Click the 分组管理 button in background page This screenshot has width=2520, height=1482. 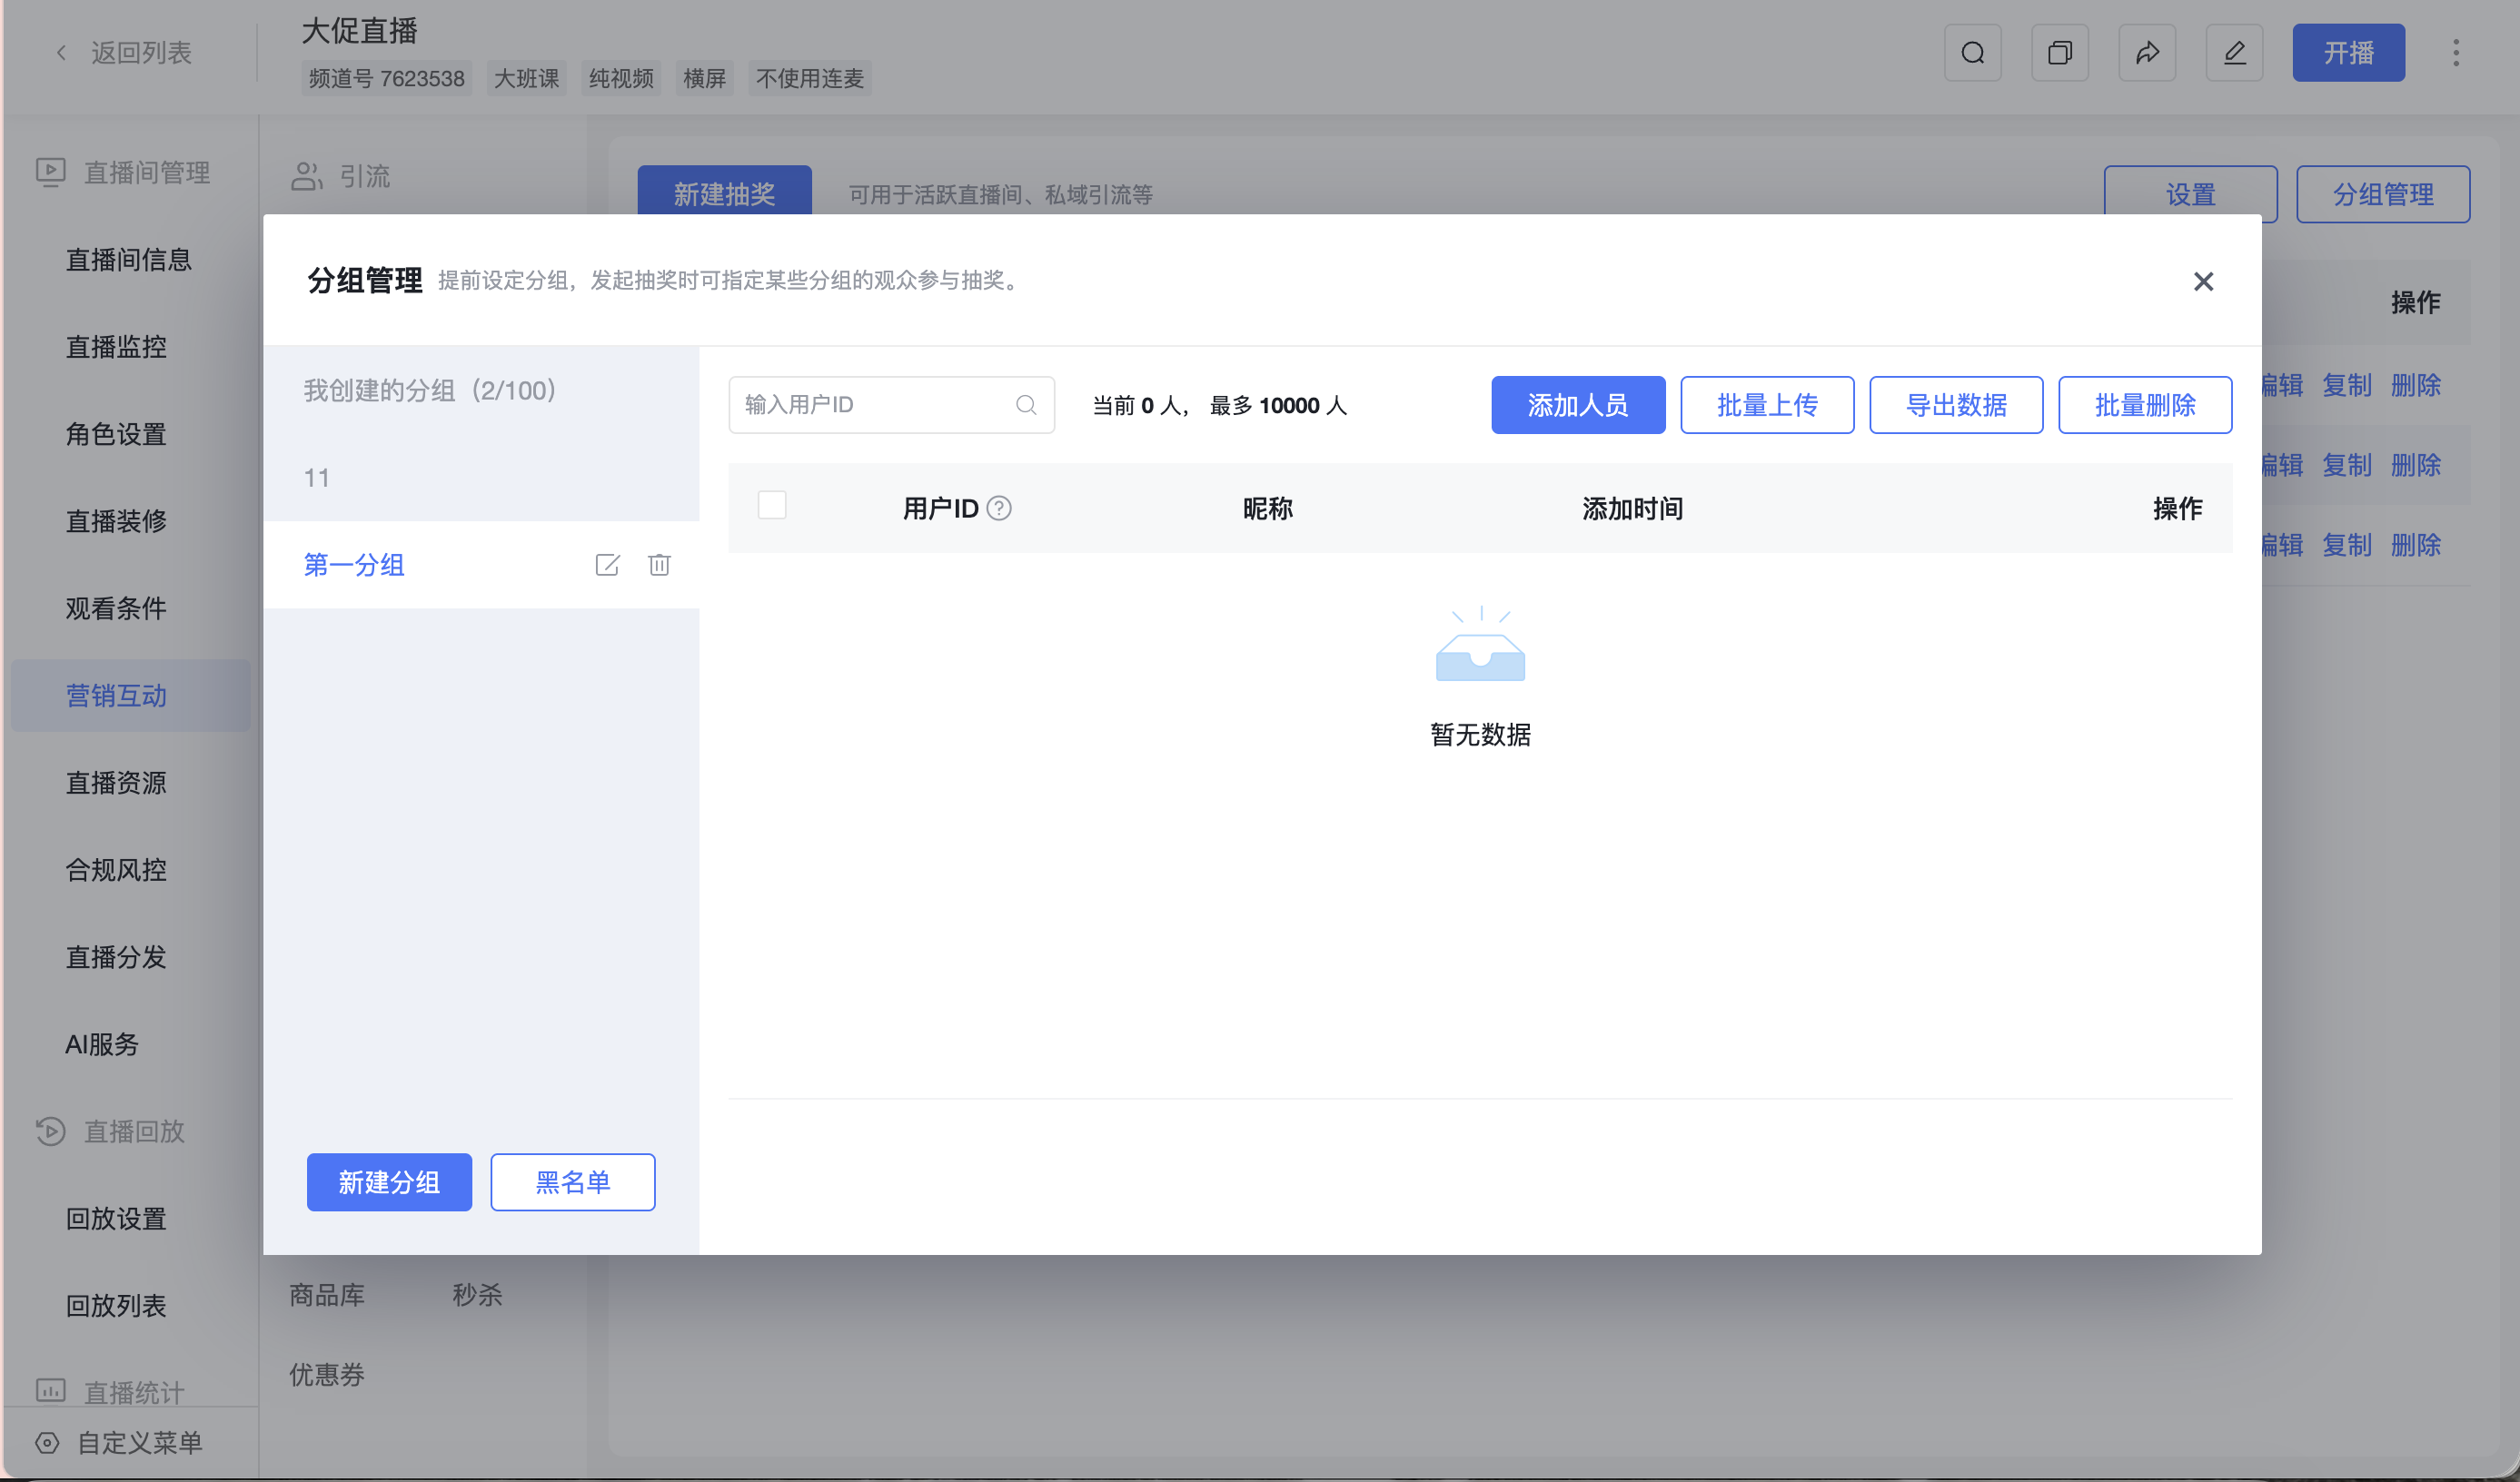[2383, 193]
